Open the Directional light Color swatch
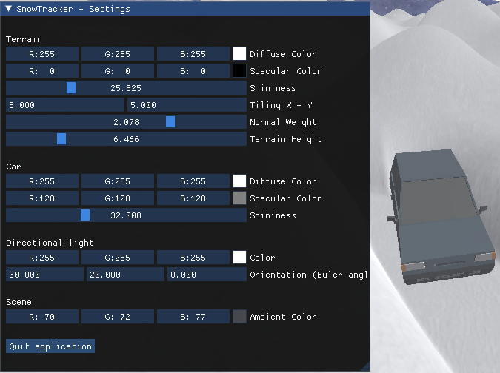 click(x=239, y=258)
